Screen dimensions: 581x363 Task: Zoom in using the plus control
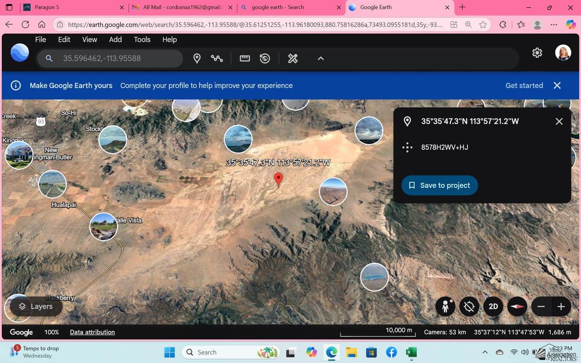point(561,306)
